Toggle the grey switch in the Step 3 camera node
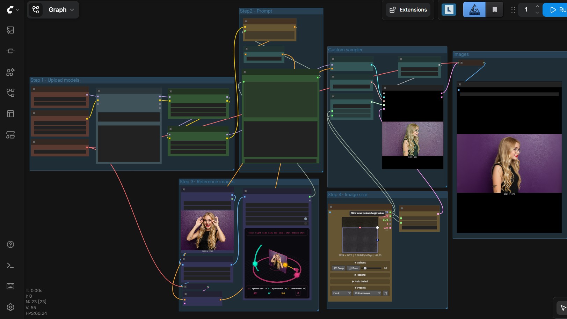 [306, 219]
